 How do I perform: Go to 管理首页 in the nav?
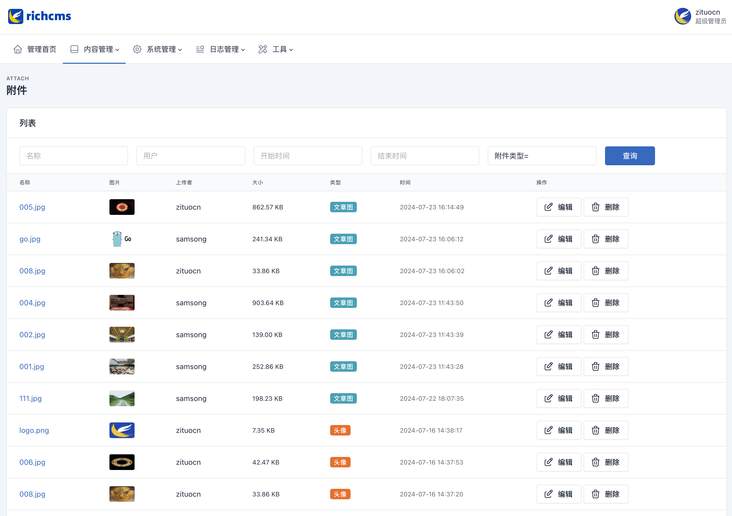point(35,49)
